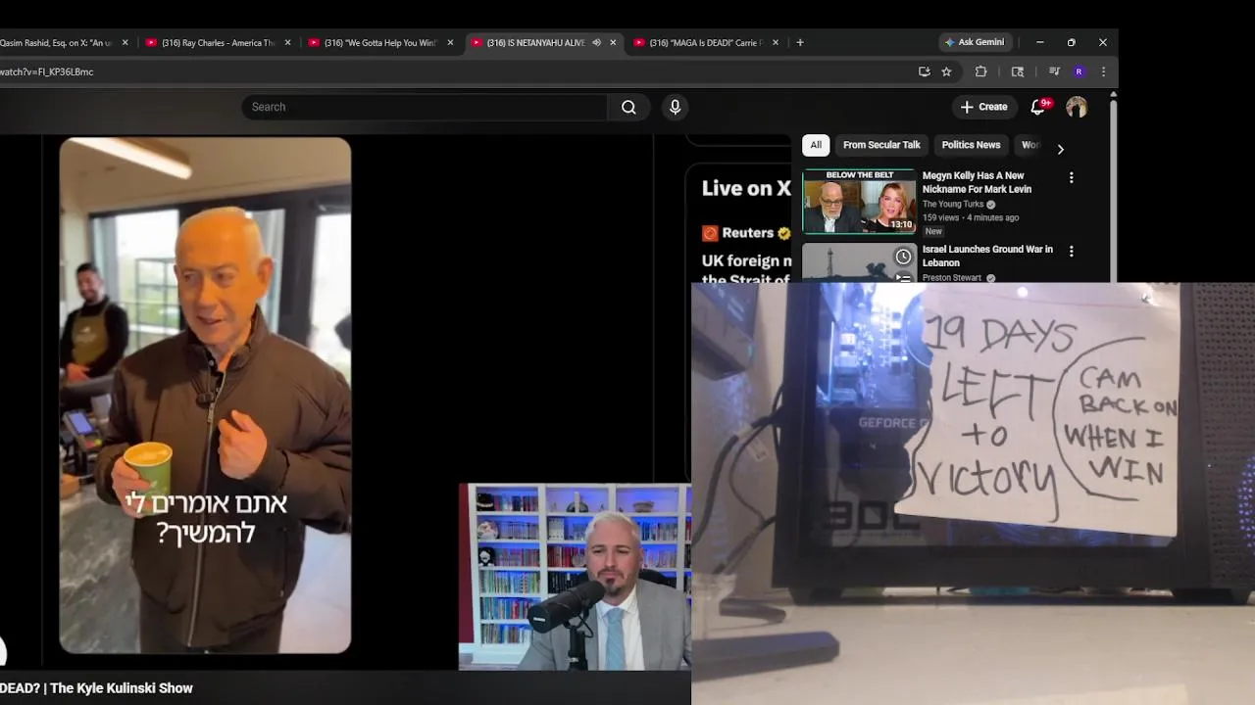This screenshot has height=705, width=1255.
Task: Open the Qasim Rashid X browser tab
Action: click(x=56, y=43)
